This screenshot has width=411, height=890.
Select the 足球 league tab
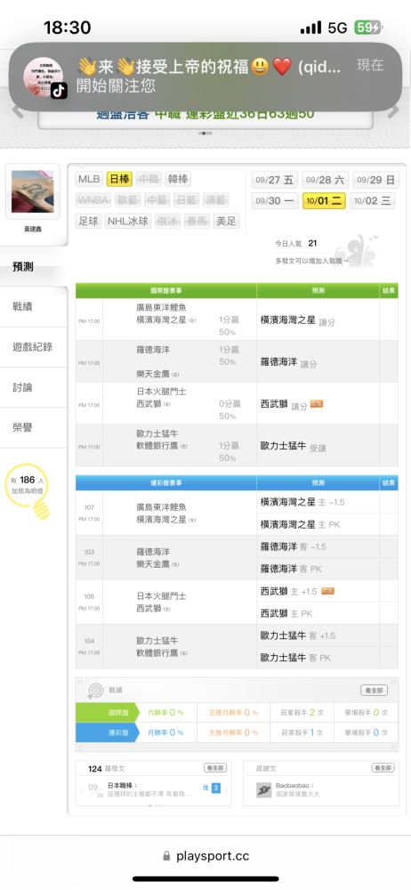(x=89, y=222)
